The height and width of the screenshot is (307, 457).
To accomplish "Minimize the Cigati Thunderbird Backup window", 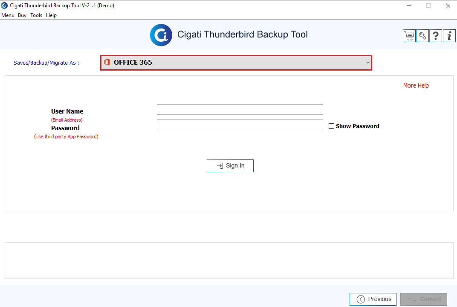I will click(409, 6).
